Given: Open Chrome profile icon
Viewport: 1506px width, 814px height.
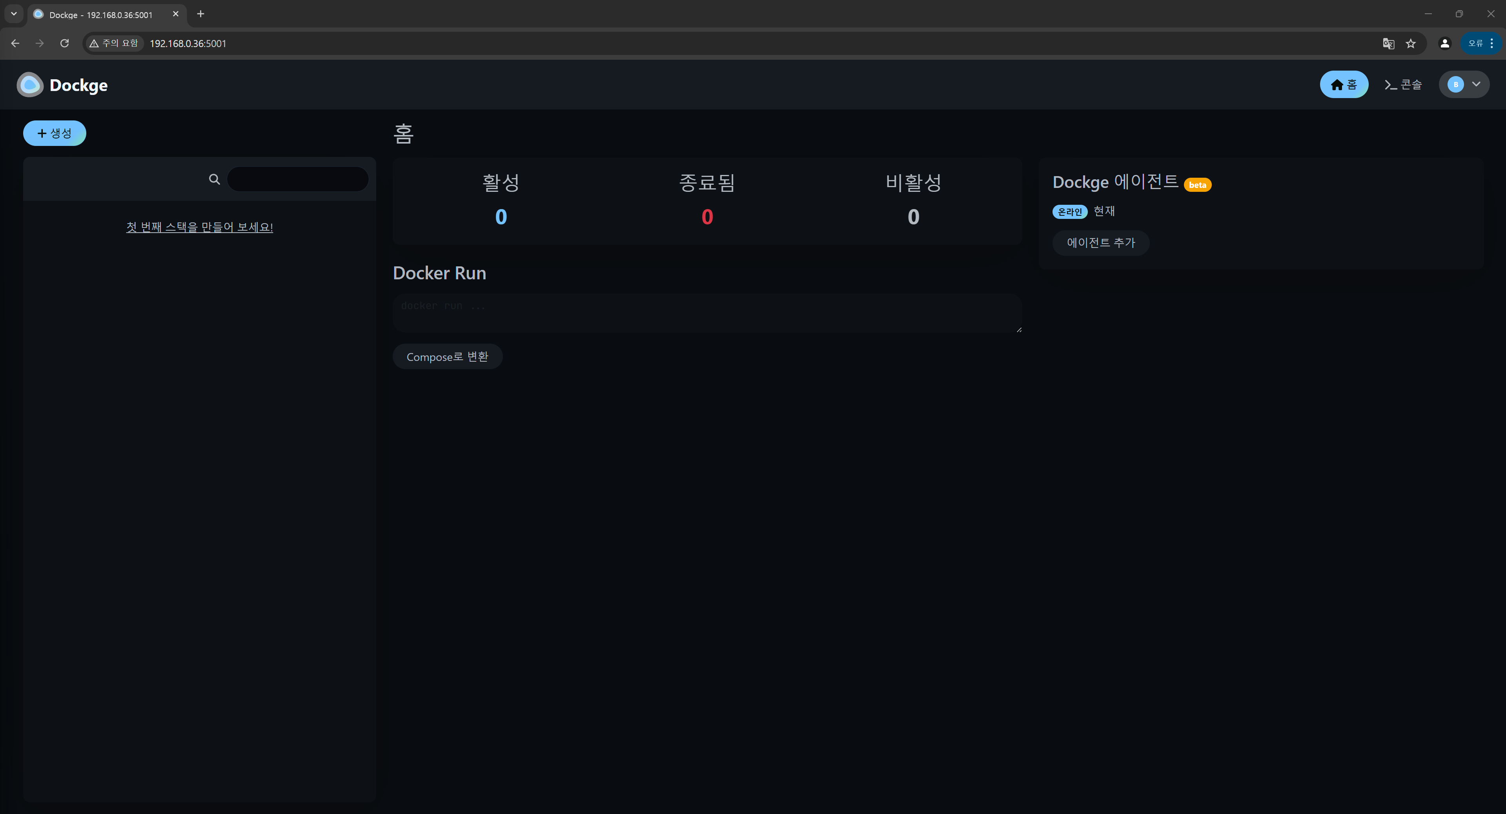Looking at the screenshot, I should [x=1445, y=43].
